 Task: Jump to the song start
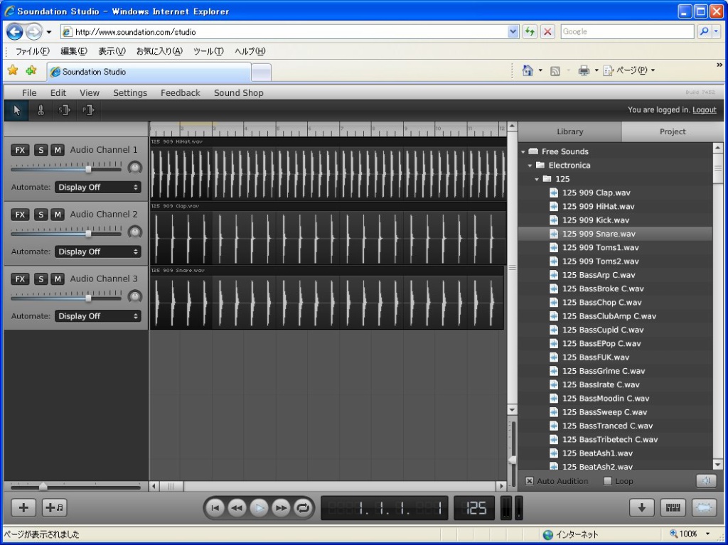(x=215, y=508)
